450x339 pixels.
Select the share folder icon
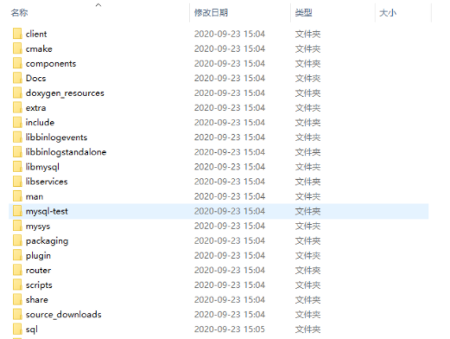(x=17, y=299)
